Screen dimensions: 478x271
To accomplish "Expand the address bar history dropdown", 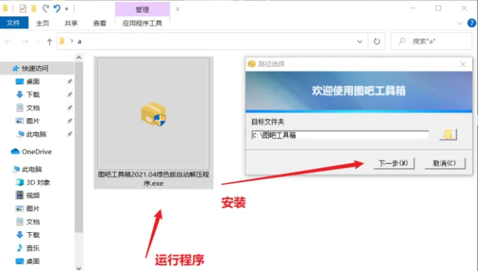I will click(x=360, y=41).
